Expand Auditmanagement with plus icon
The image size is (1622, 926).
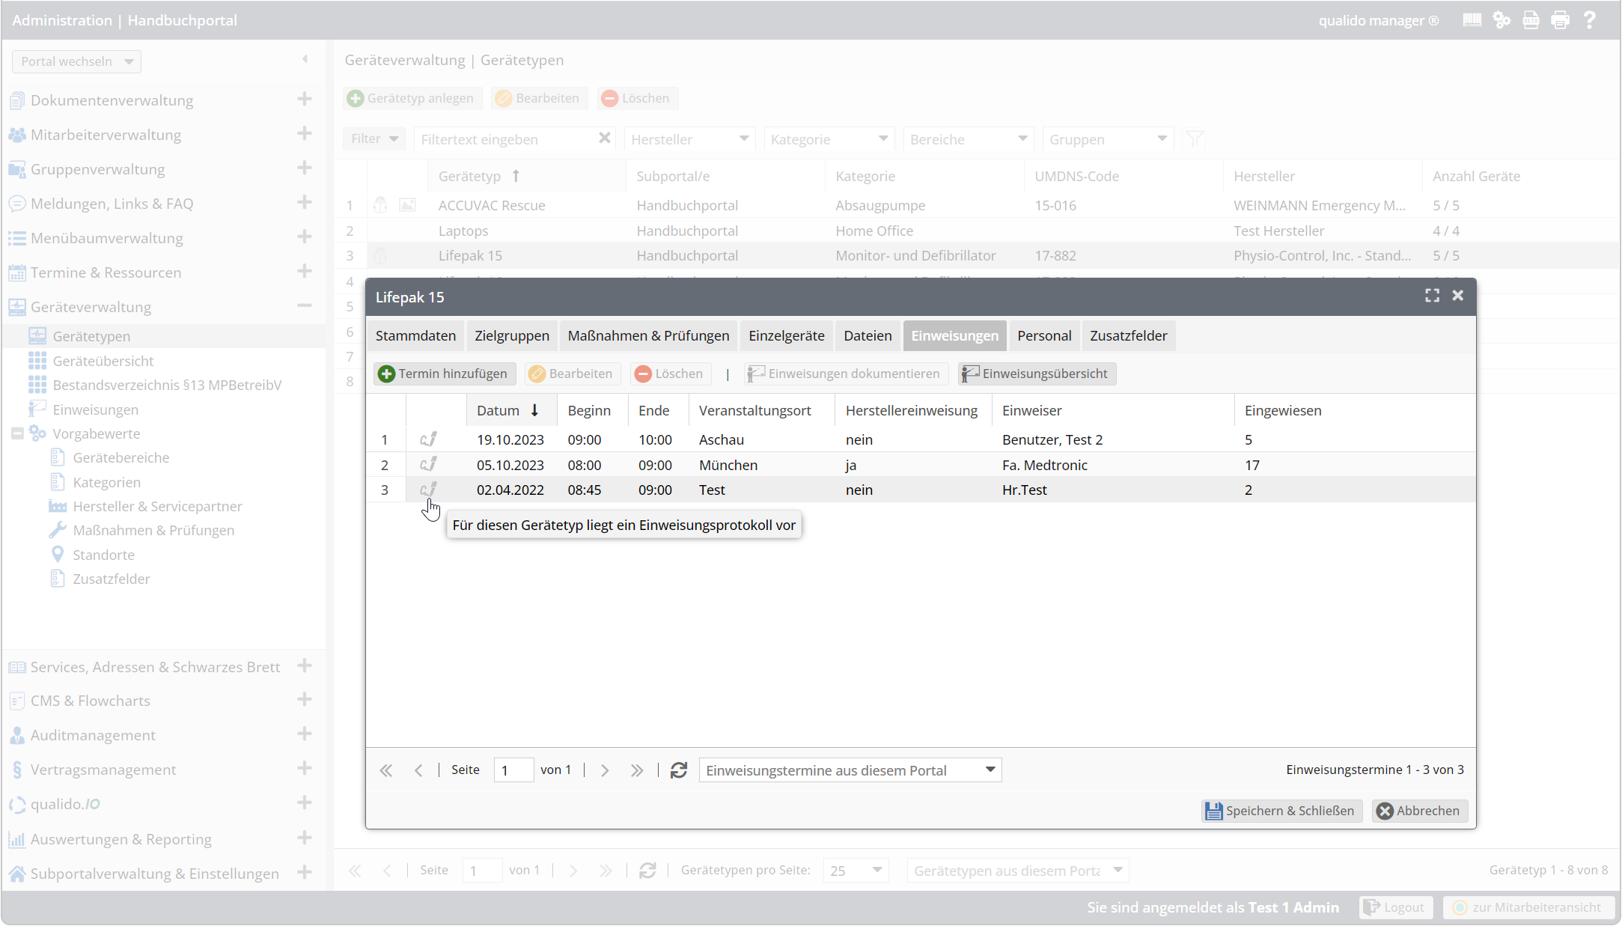(304, 734)
